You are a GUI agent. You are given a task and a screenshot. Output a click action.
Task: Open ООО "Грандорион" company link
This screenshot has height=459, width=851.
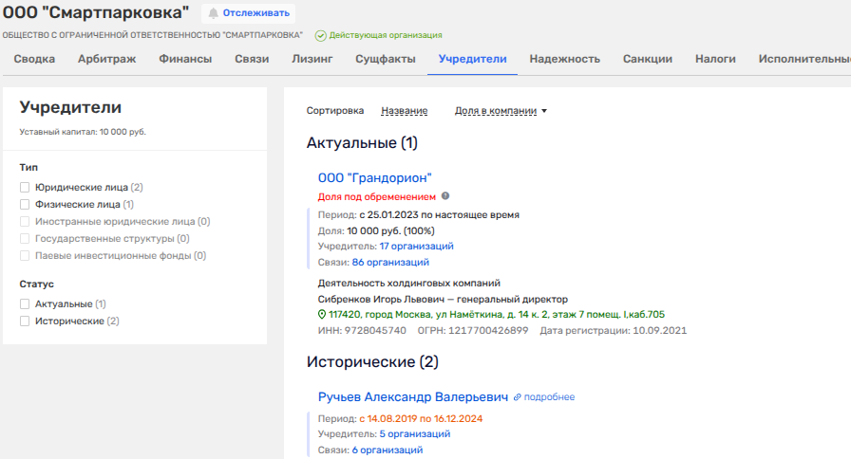pyautogui.click(x=374, y=177)
